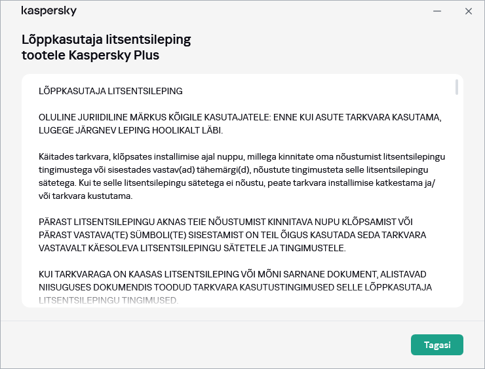This screenshot has height=369, width=485.
Task: Click the scrollbar track below the thumb
Action: pos(457,196)
